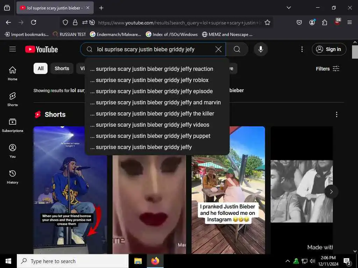The image size is (358, 268).
Task: Open History in the sidebar
Action: 13,177
